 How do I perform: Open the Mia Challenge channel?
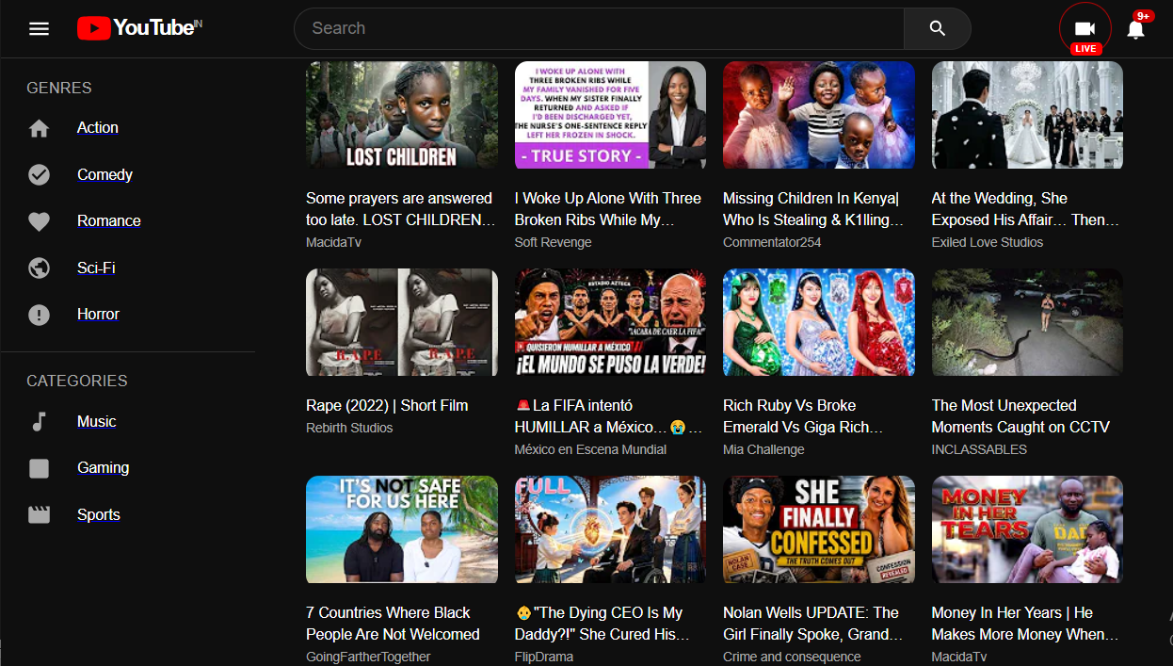tap(763, 449)
